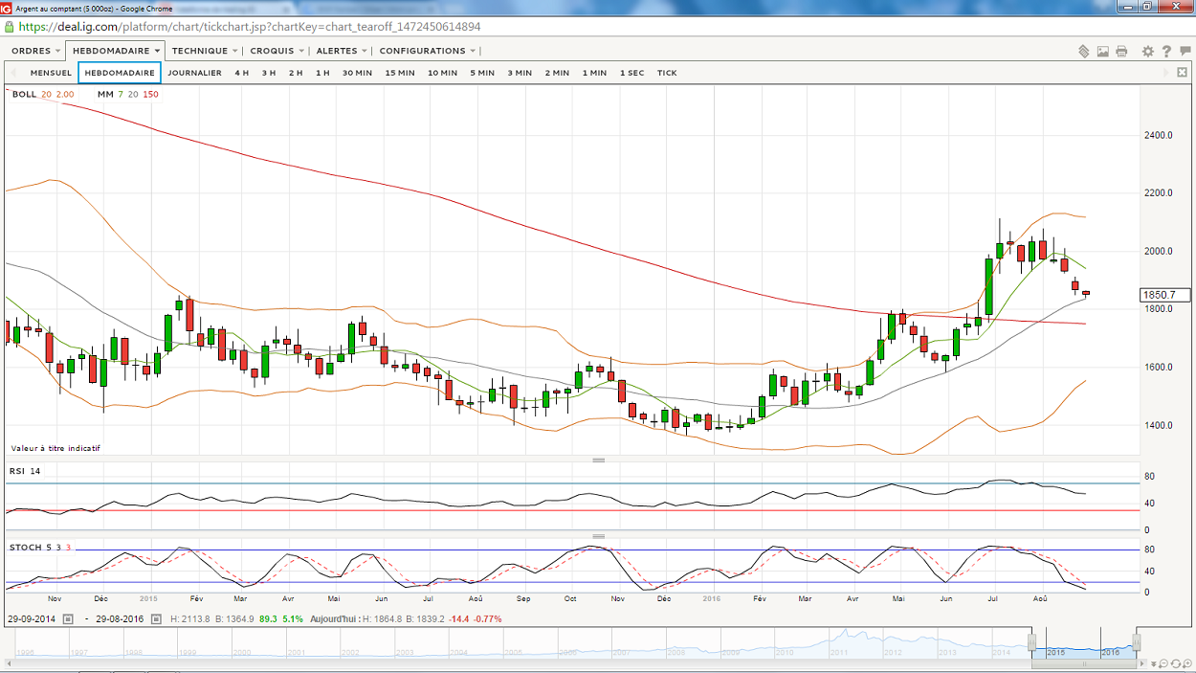1196x673 pixels.
Task: Switch to JOURNALIER timeframe
Action: tap(194, 73)
